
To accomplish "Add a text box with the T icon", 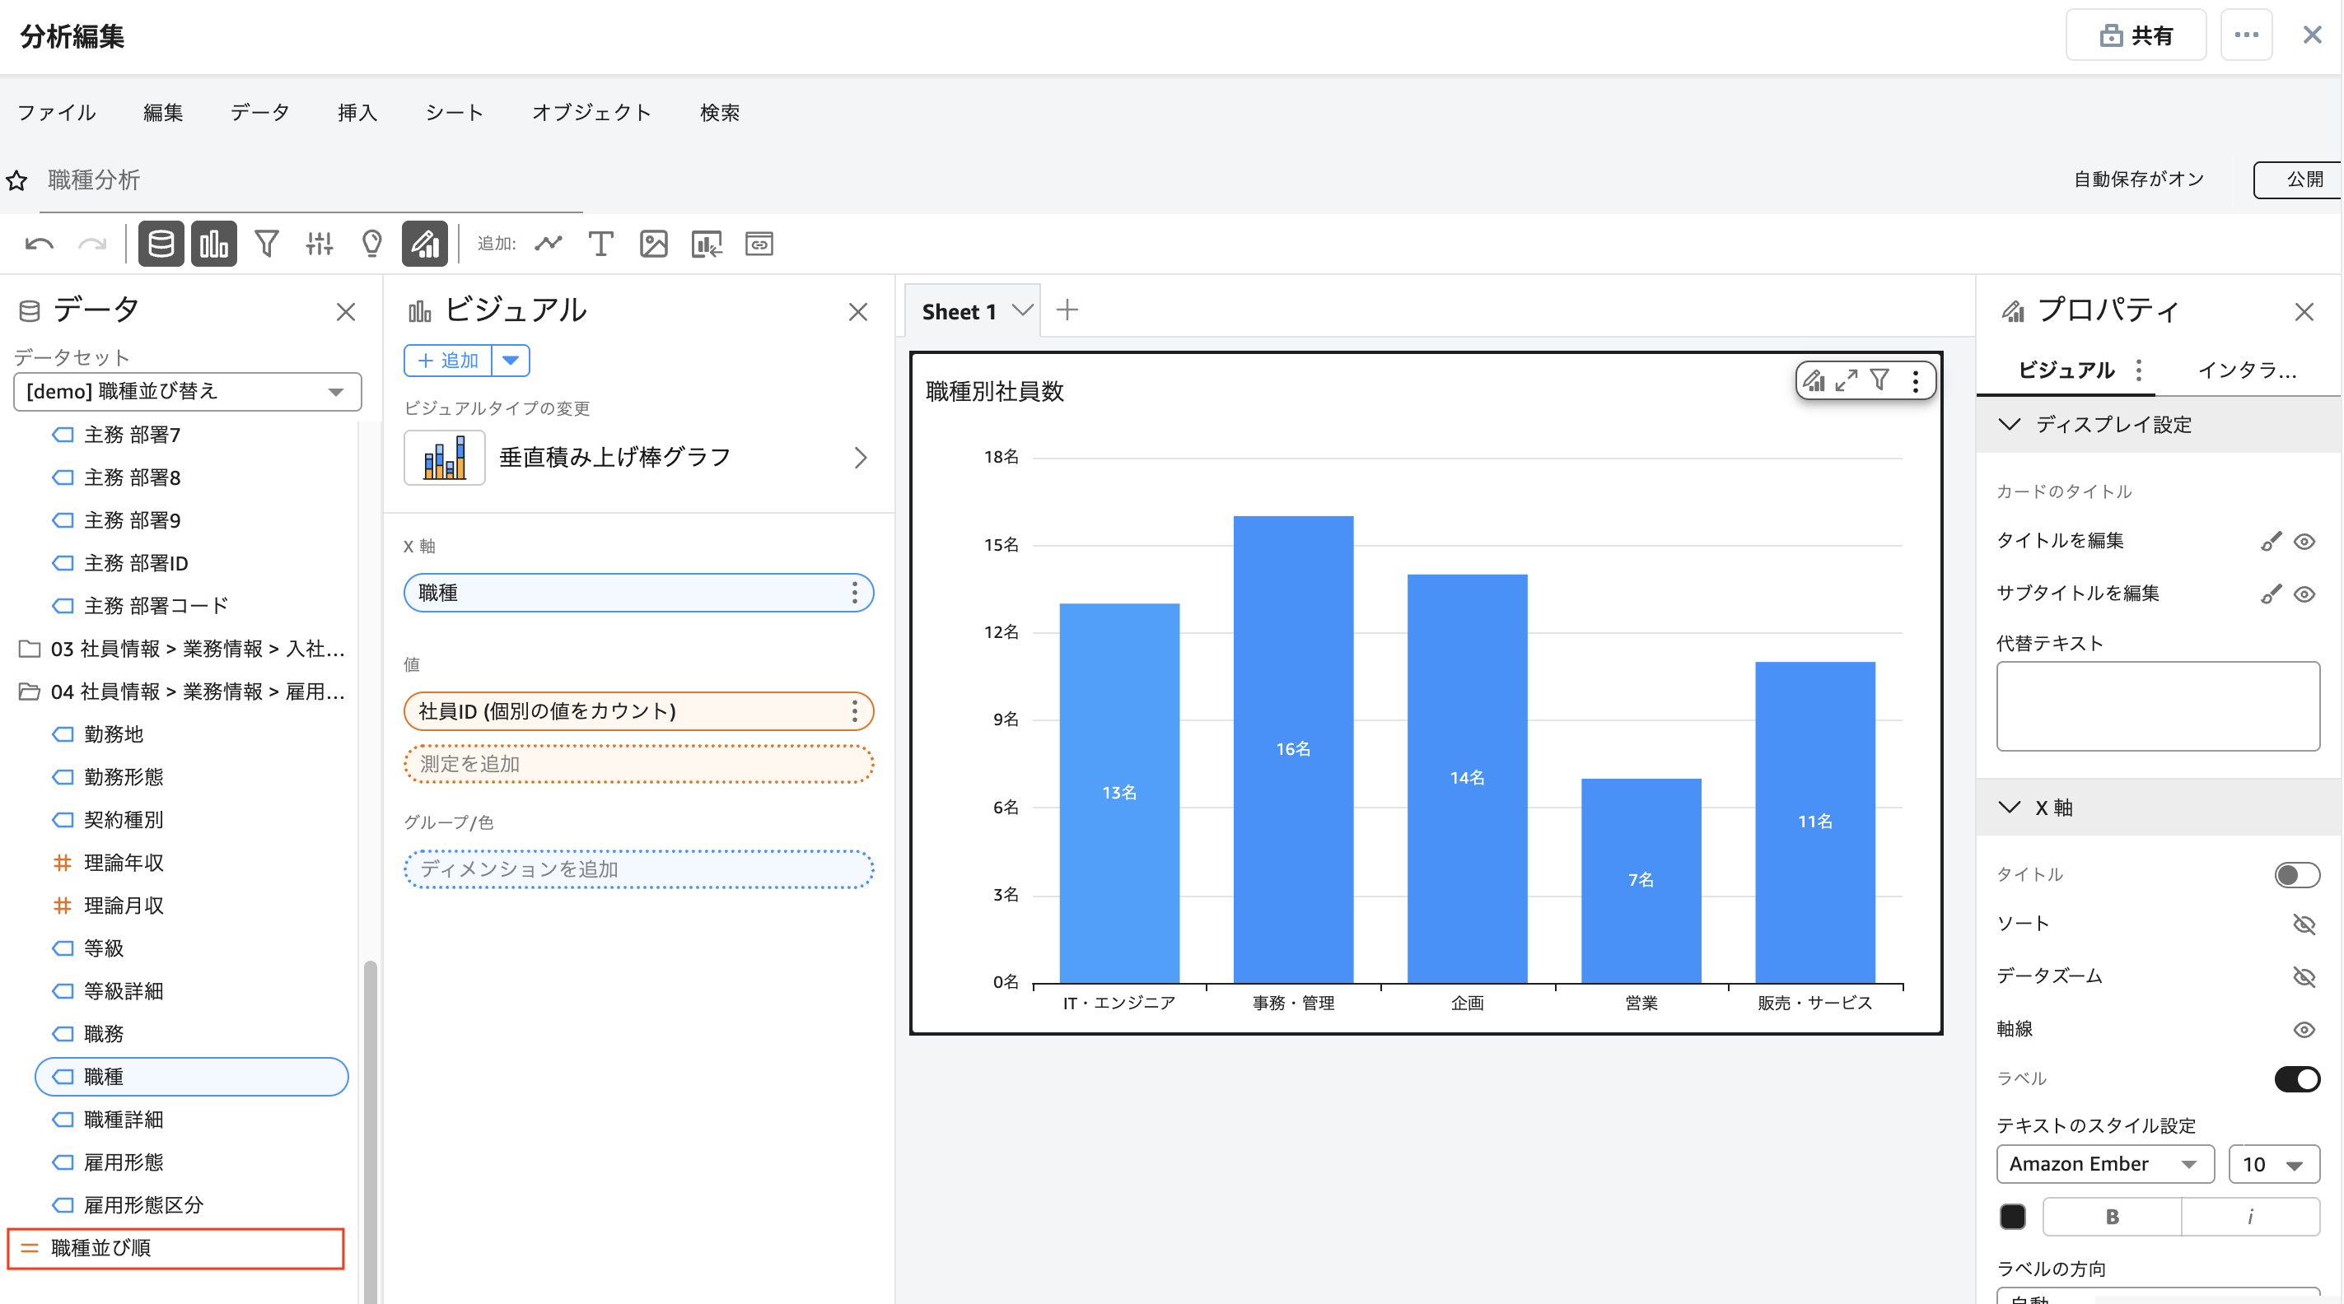I will tap(600, 244).
